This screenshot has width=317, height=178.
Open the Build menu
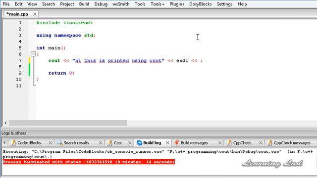tap(84, 4)
